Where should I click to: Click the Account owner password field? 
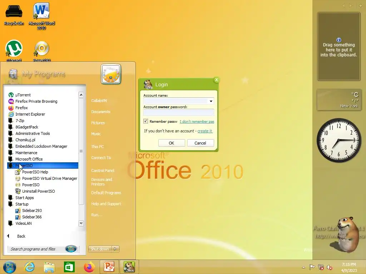(x=179, y=112)
